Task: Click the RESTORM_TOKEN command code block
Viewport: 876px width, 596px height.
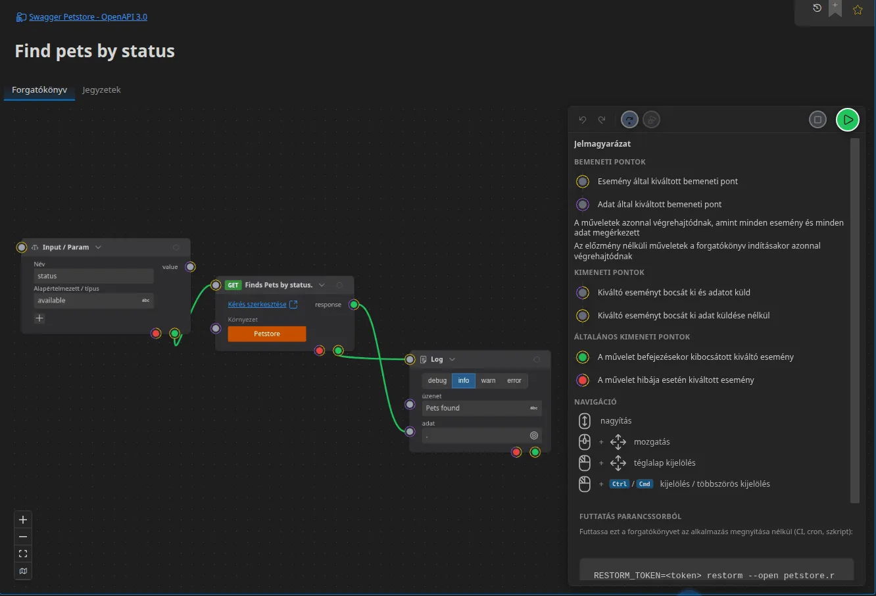Action: [x=717, y=571]
